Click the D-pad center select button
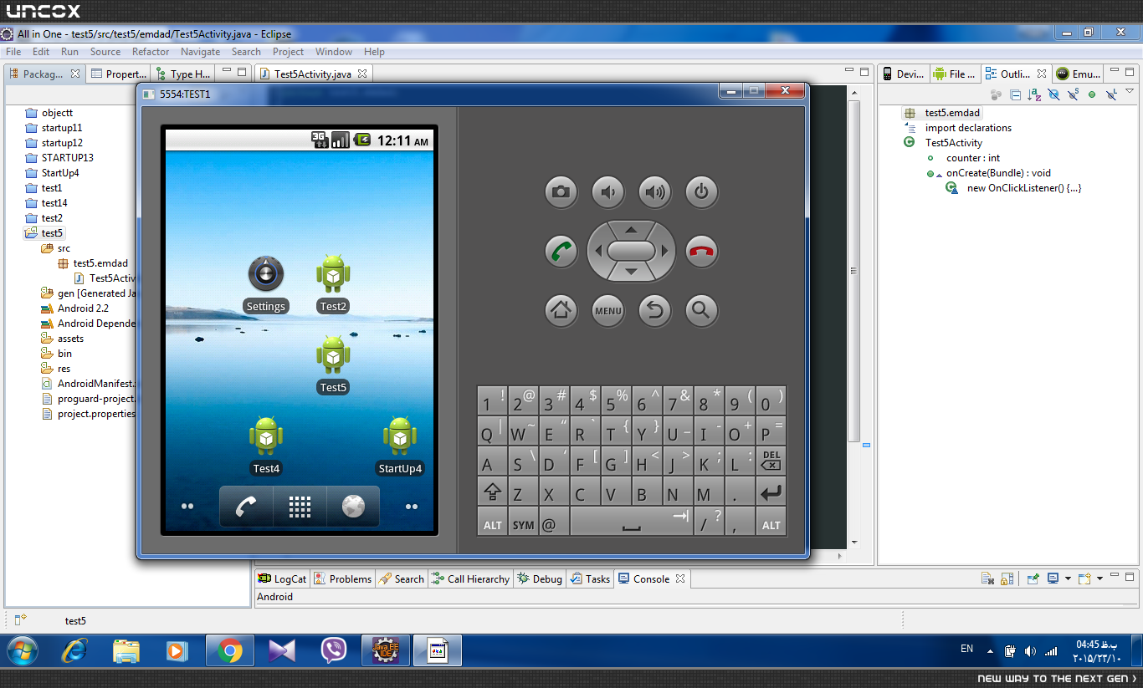The width and height of the screenshot is (1143, 688). 632,251
